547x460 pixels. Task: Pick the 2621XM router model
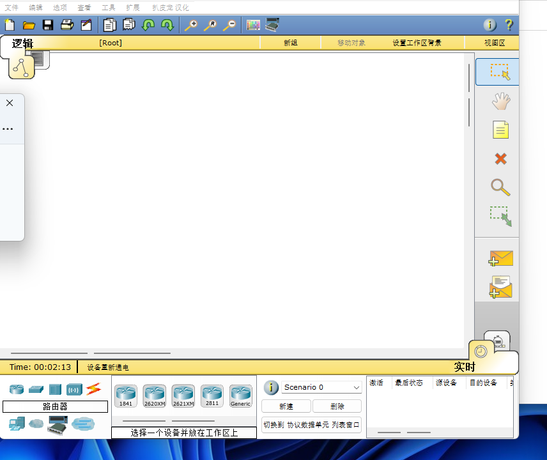tap(183, 396)
